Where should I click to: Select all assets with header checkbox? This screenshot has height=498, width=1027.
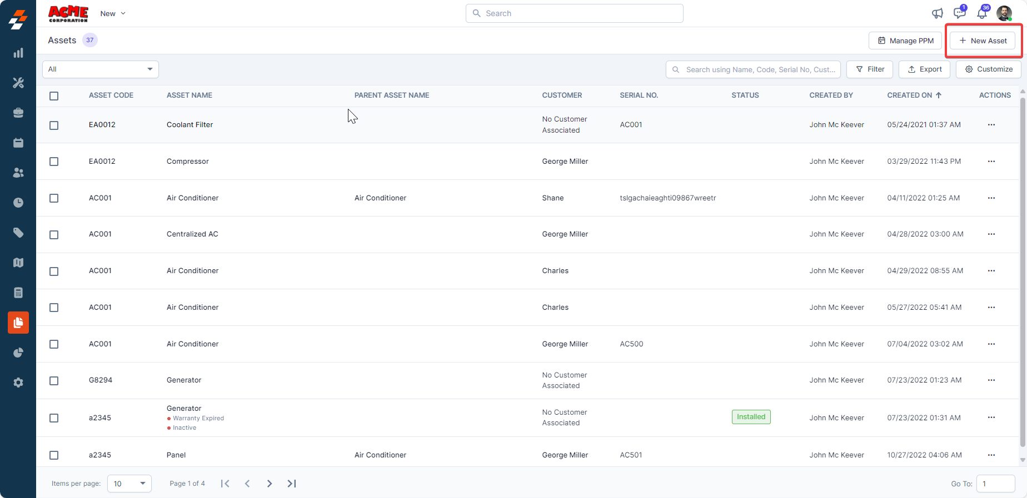54,96
